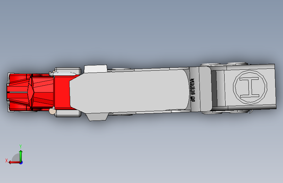Image resolution: width=283 pixels, height=183 pixels.
Task: Select the white box above tank front
Action: click(x=96, y=69)
